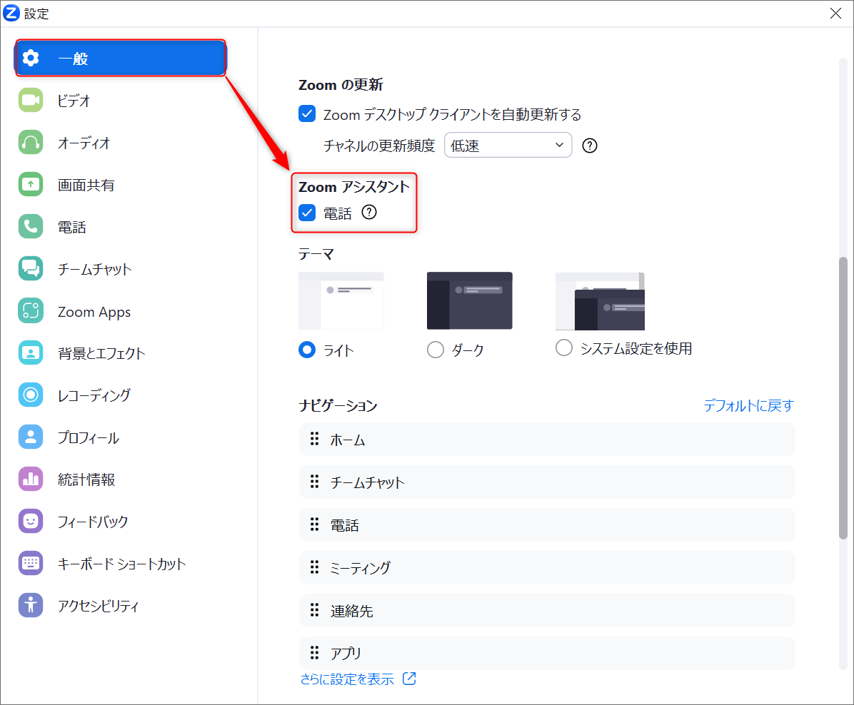The width and height of the screenshot is (854, 705).
Task: Click the keyboard icon beside キーボード ショートカット
Action: 31,563
